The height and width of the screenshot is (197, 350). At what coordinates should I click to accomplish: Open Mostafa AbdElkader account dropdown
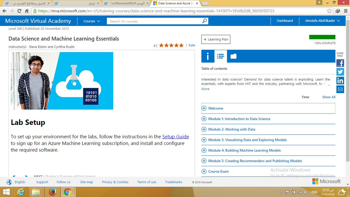[x=323, y=21]
